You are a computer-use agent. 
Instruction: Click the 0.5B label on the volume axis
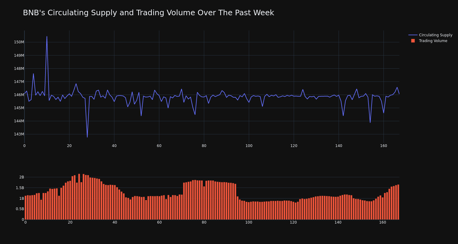[20, 209]
